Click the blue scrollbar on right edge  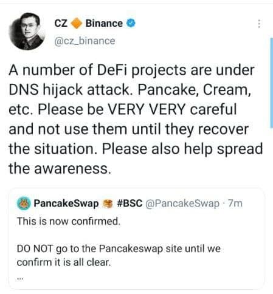pos(272,83)
